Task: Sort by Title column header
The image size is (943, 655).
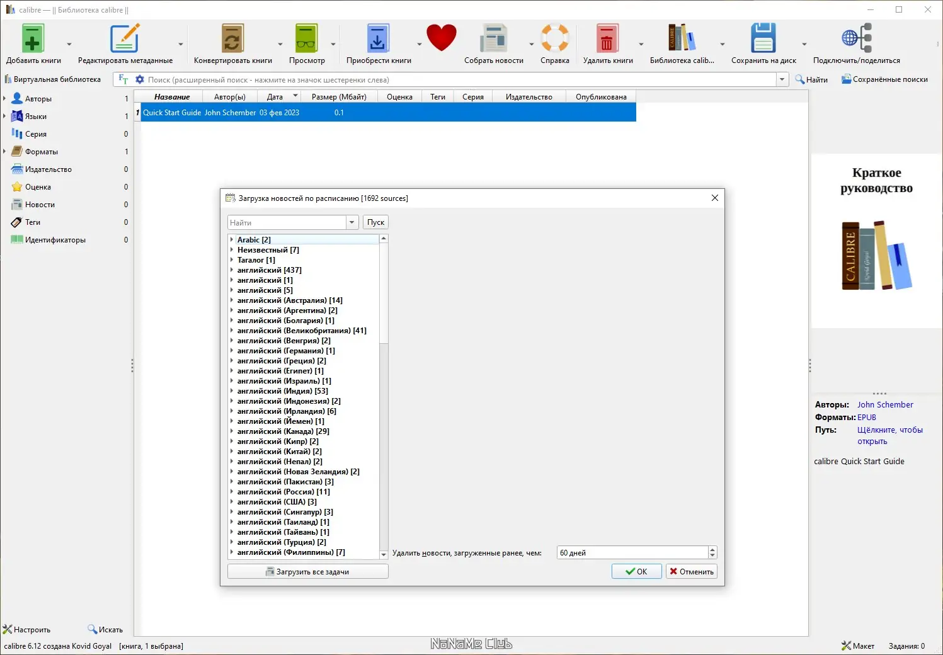Action: 172,96
